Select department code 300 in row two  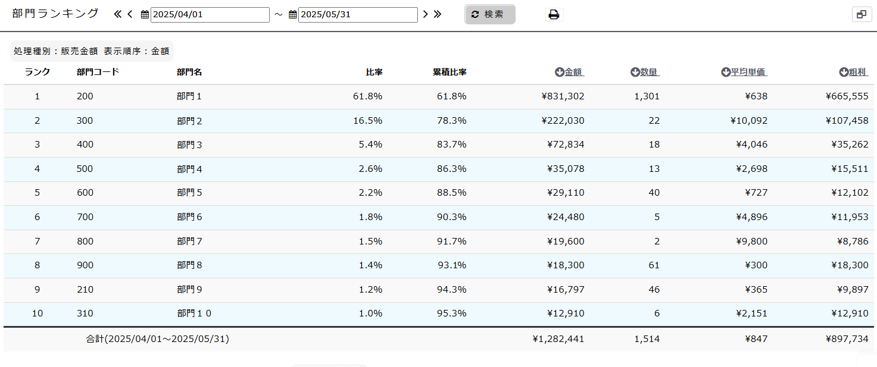(85, 121)
